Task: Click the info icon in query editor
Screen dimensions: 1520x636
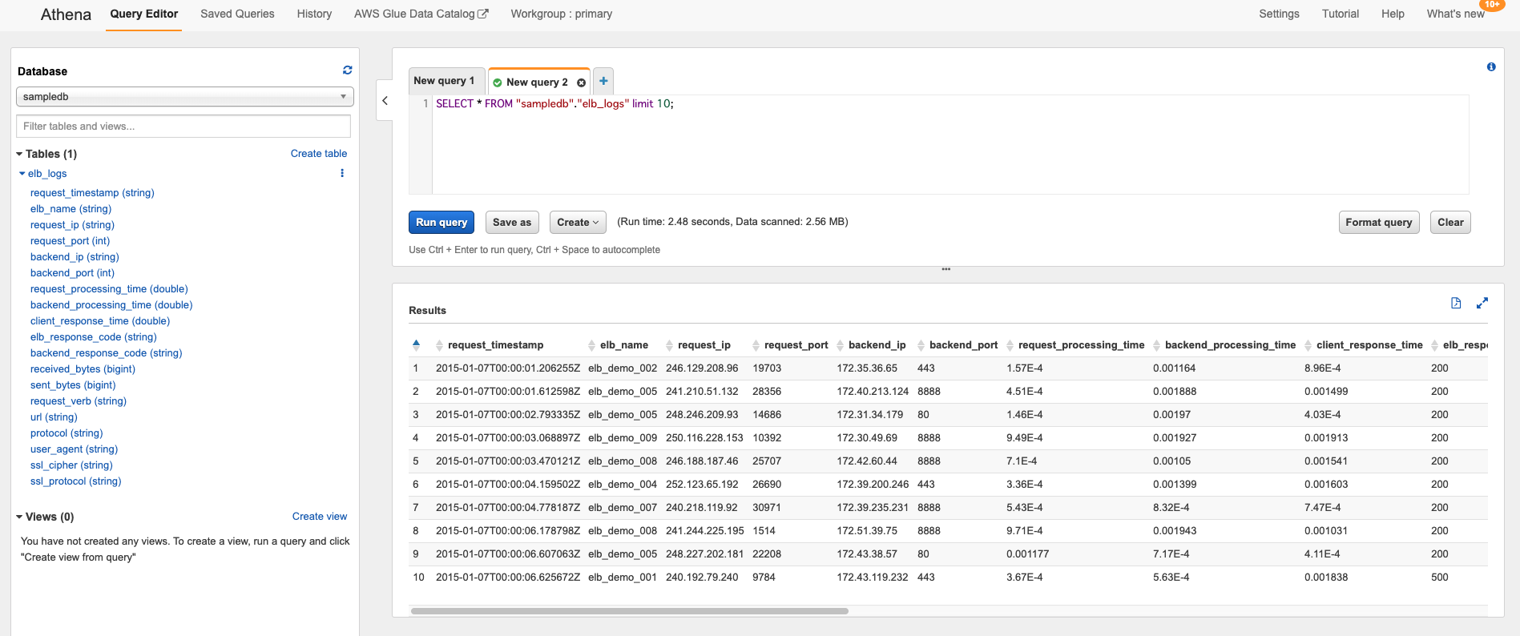Action: pos(1490,67)
